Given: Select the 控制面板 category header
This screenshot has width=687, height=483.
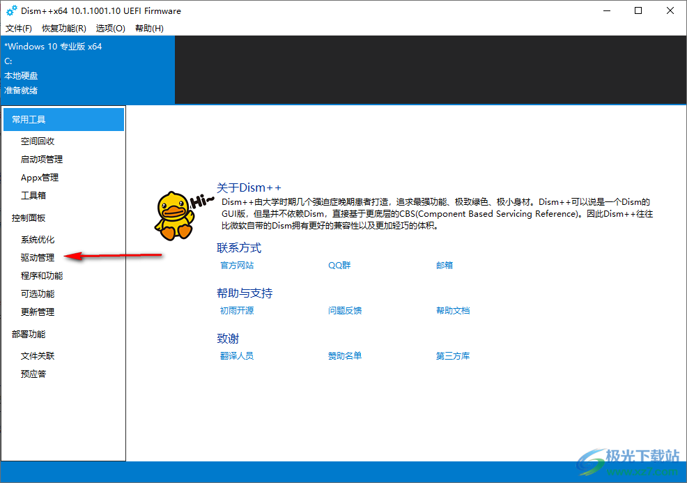Looking at the screenshot, I should (x=29, y=218).
